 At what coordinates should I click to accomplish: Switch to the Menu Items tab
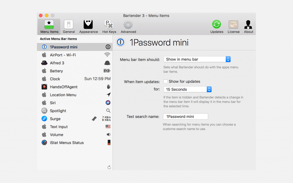pos(49,27)
